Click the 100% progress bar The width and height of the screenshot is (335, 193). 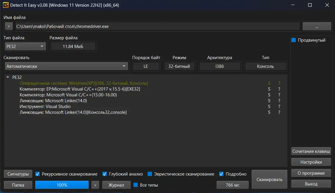click(62, 185)
